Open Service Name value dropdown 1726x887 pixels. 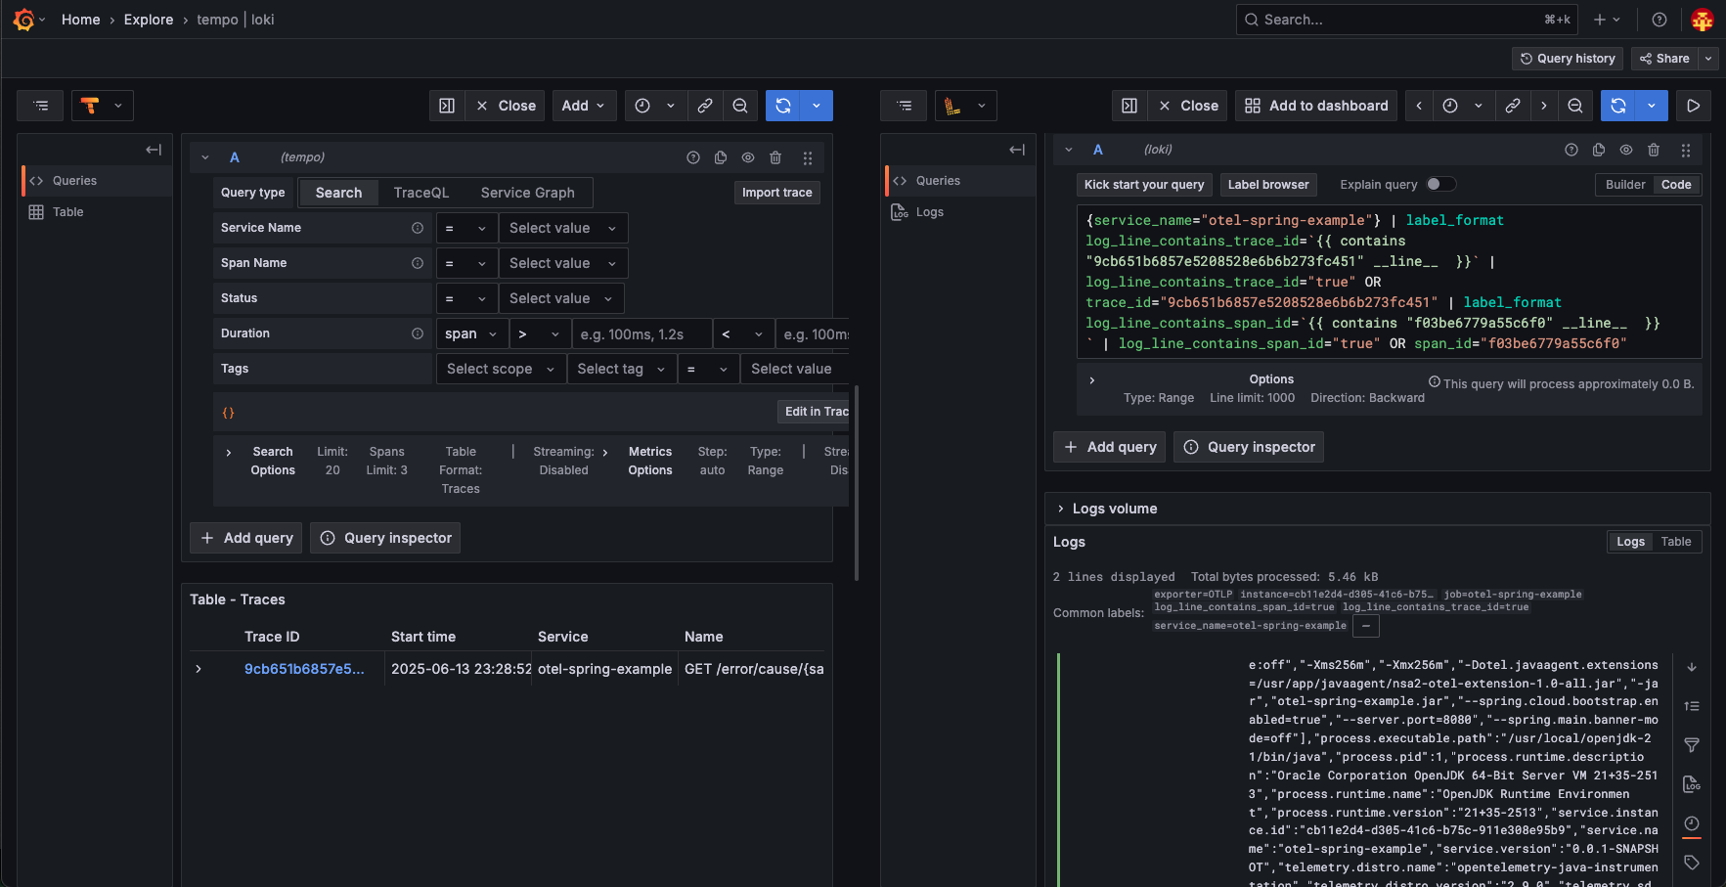[x=563, y=228]
